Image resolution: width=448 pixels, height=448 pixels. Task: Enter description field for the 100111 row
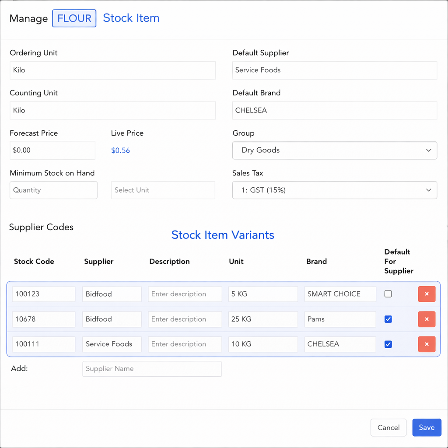(x=185, y=344)
